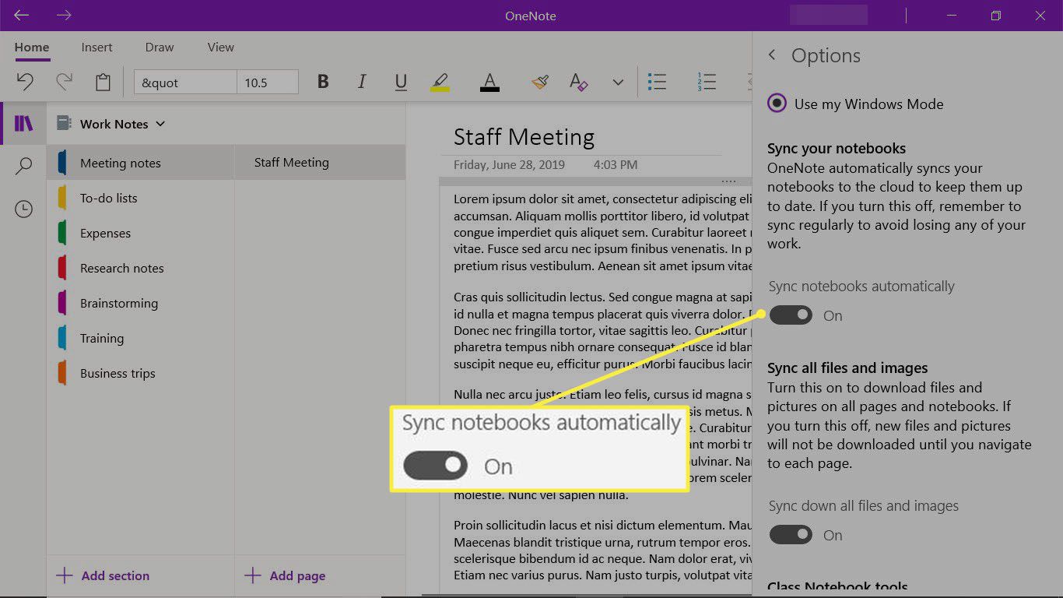Image resolution: width=1063 pixels, height=598 pixels.
Task: Click the Staff Meeting page title
Action: point(524,137)
